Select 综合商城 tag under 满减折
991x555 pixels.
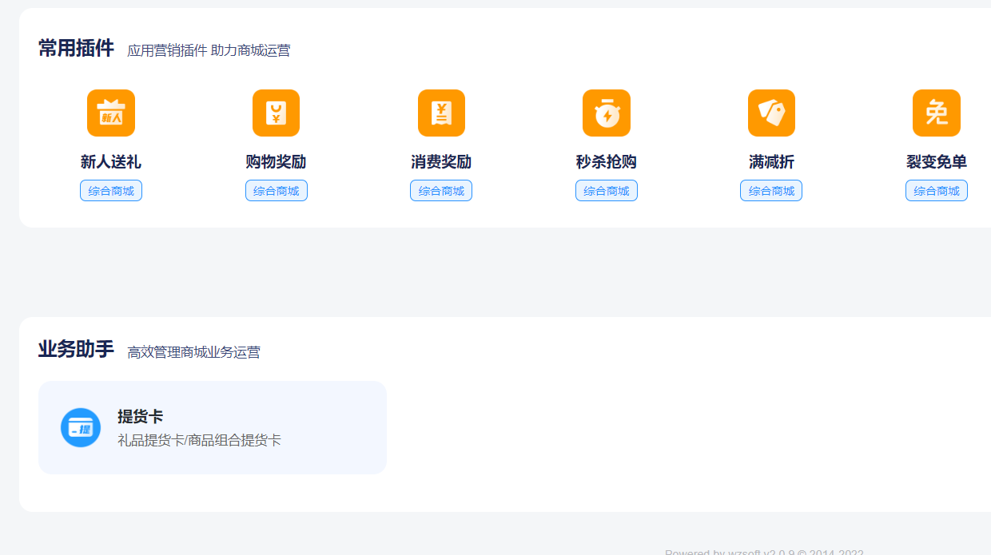click(771, 191)
